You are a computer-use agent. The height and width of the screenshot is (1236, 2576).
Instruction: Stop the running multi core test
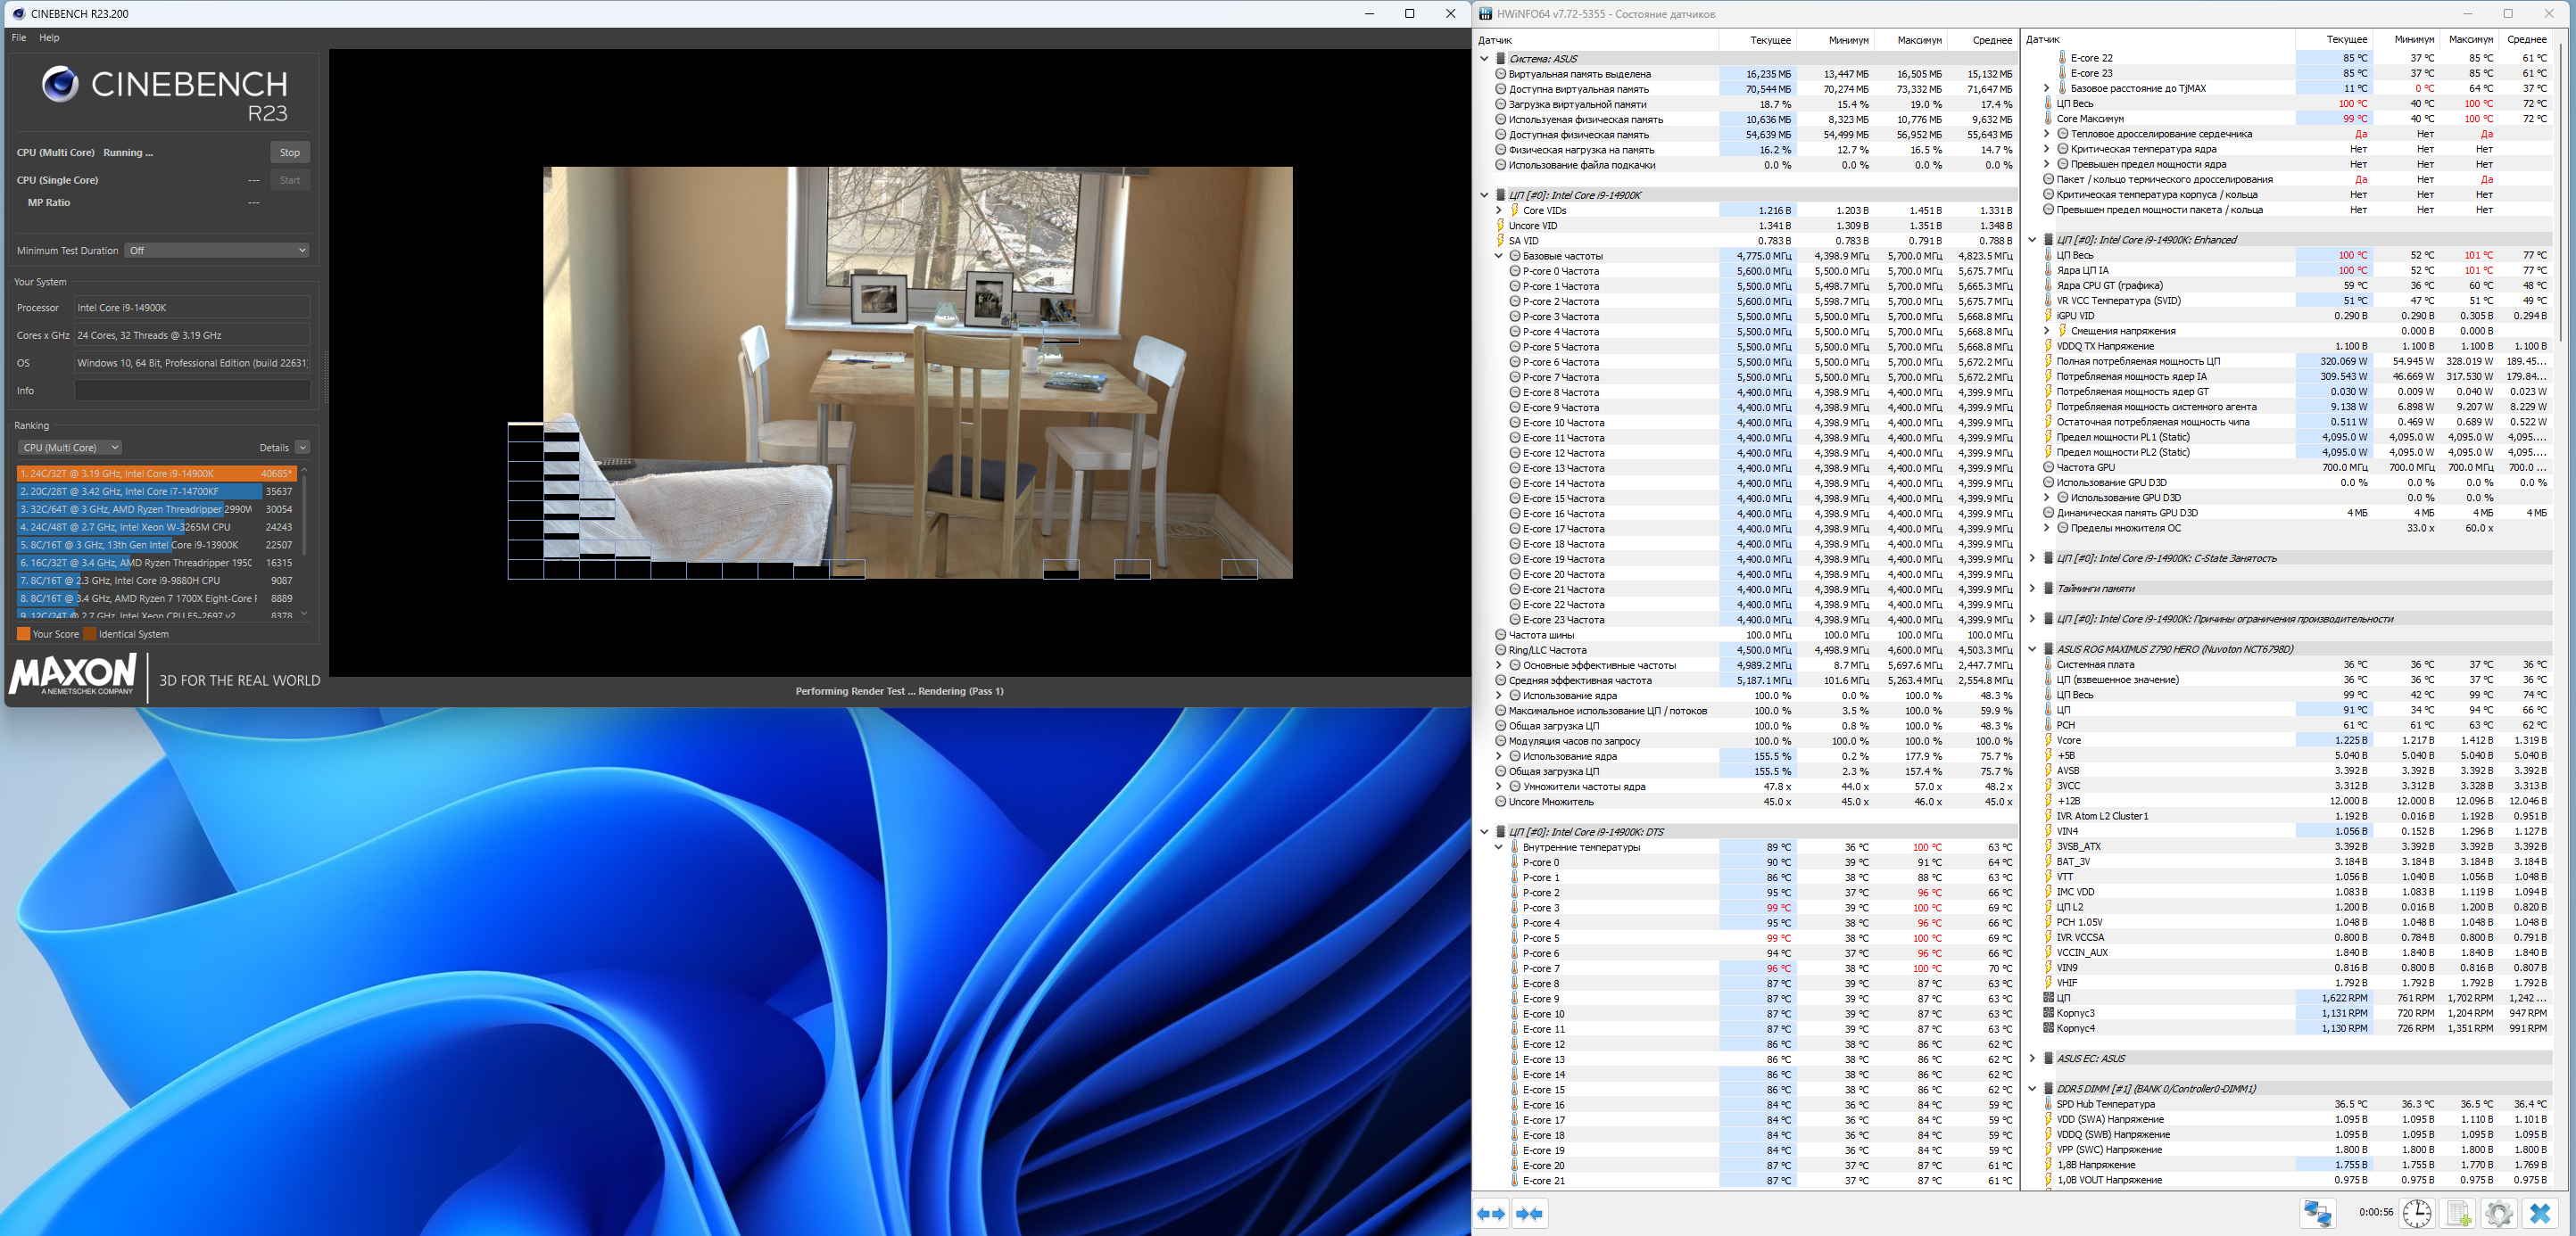point(290,152)
